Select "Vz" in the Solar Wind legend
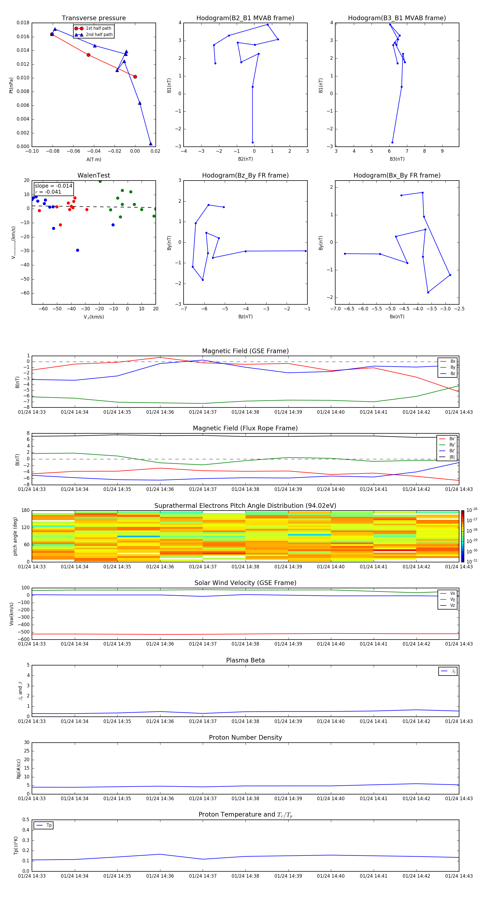 [x=448, y=605]
